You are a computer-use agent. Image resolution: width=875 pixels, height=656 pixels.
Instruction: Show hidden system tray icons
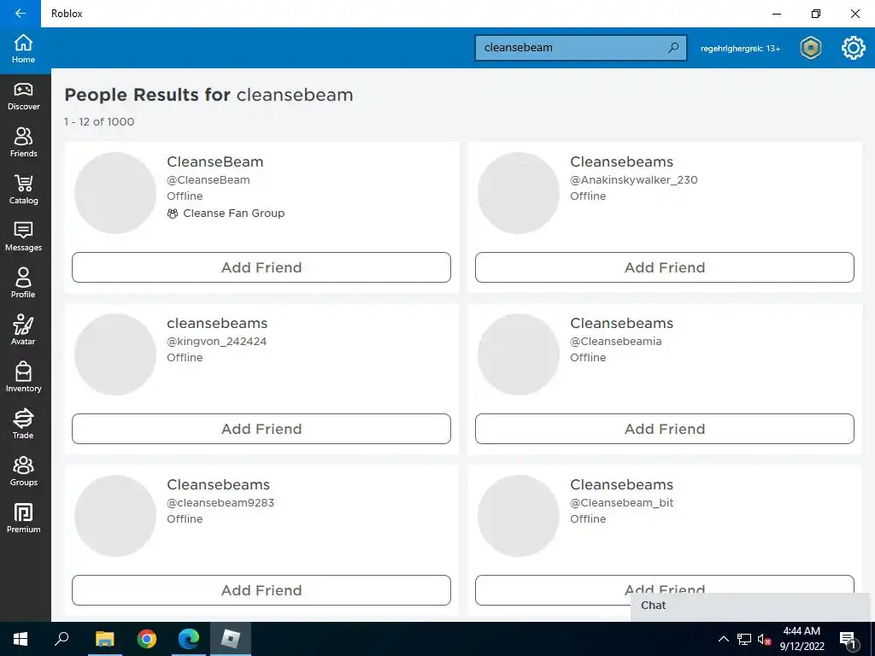click(x=723, y=639)
